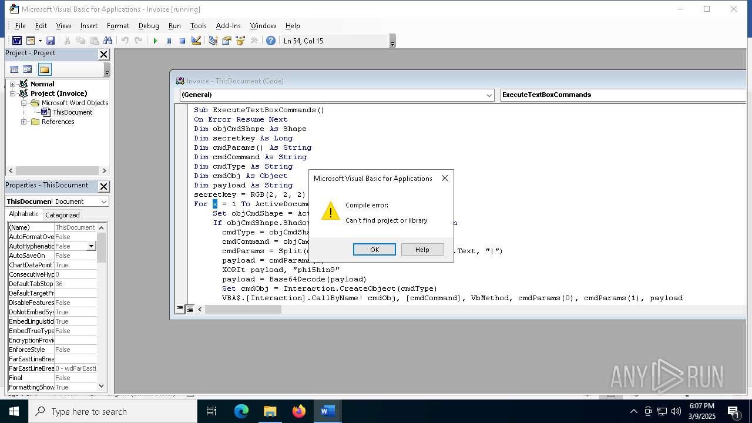Screen dimensions: 752x423
Task: Click the code window horizontal scrollbar thumb
Action: click(243, 309)
